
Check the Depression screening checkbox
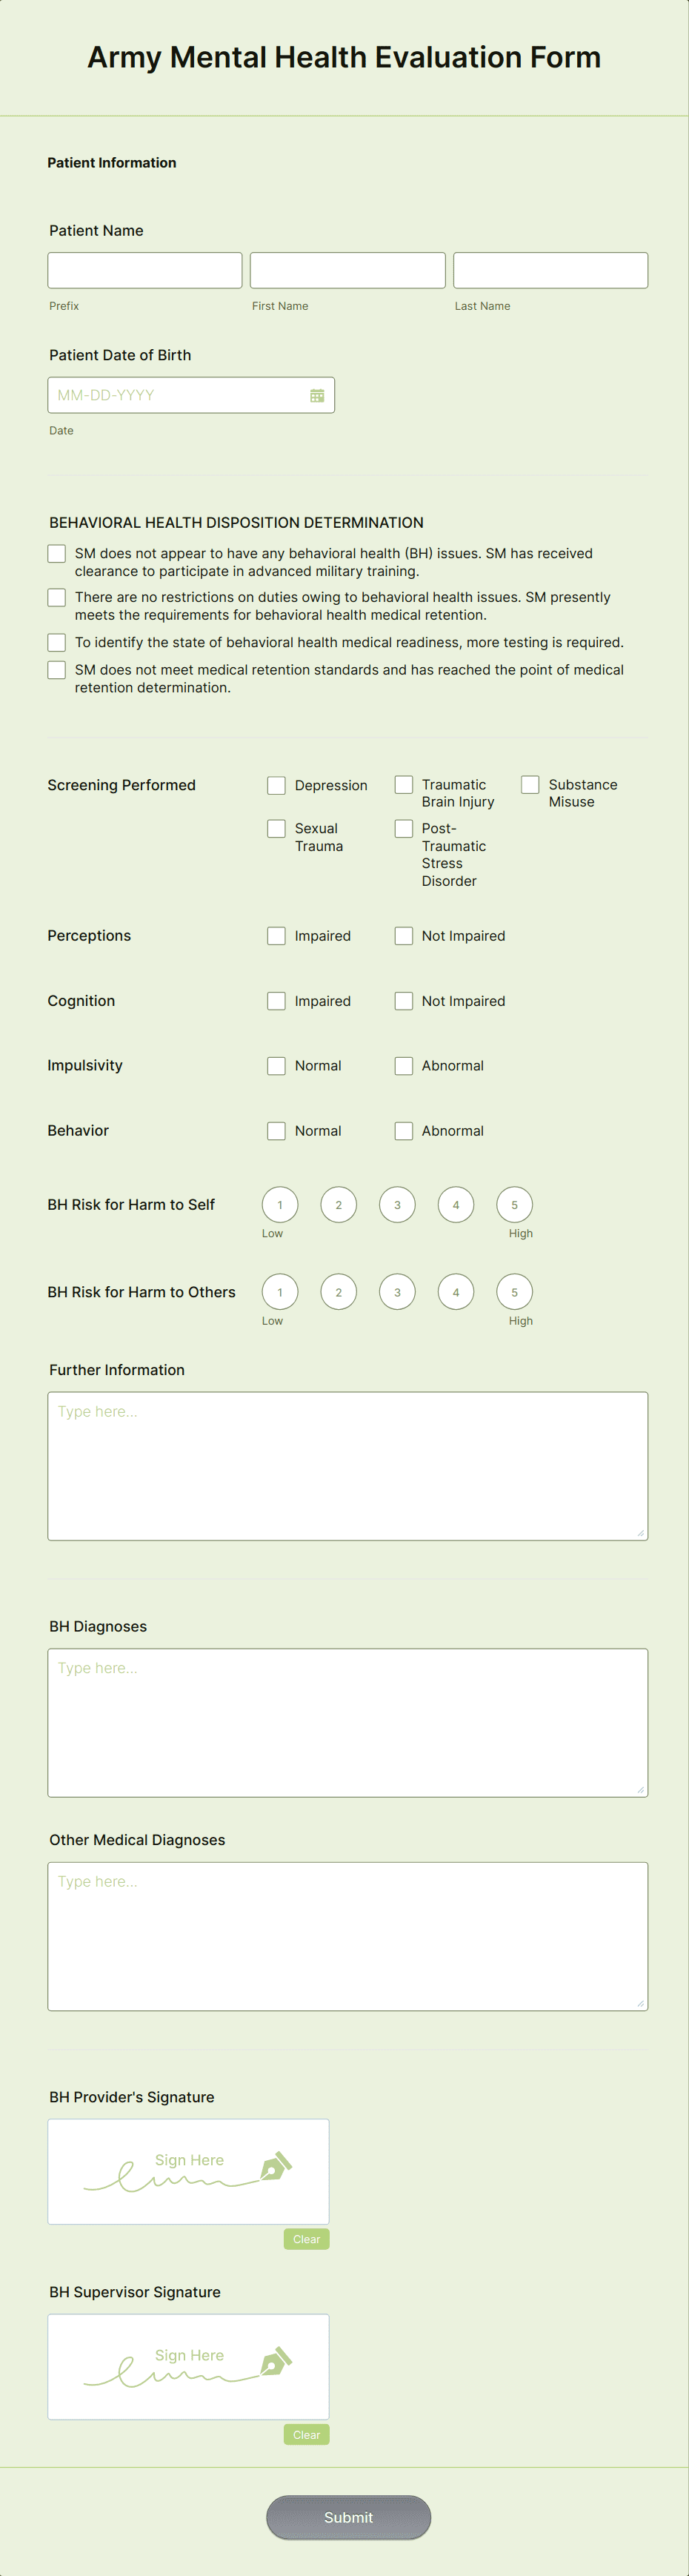pyautogui.click(x=276, y=785)
